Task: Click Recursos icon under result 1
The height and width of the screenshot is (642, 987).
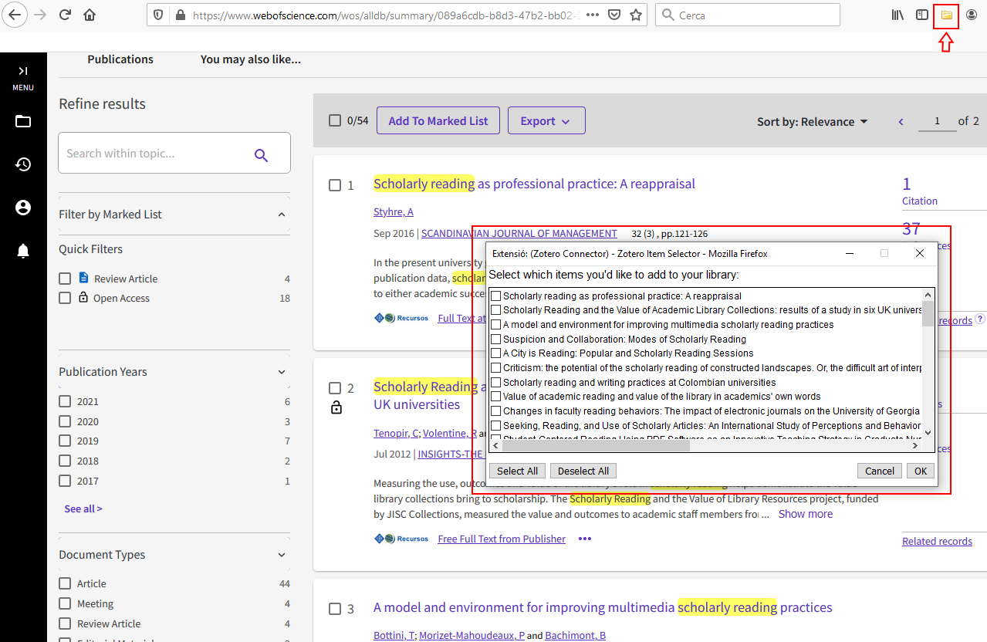Action: click(x=401, y=318)
